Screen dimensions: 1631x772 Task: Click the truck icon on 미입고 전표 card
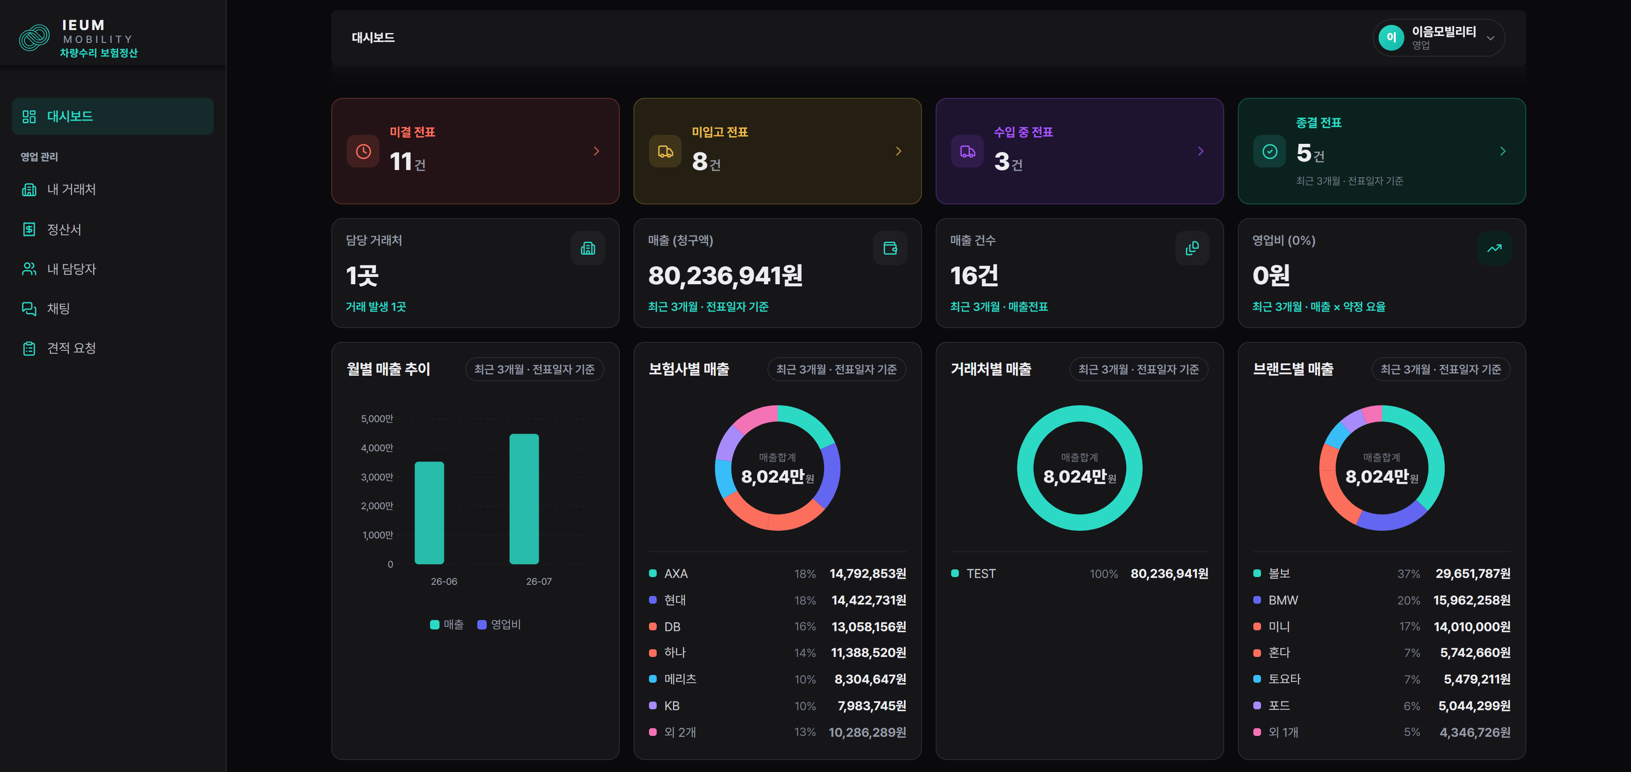(665, 152)
